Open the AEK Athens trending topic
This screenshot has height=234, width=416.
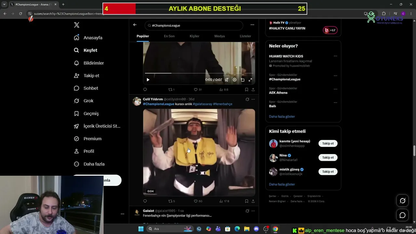(278, 93)
